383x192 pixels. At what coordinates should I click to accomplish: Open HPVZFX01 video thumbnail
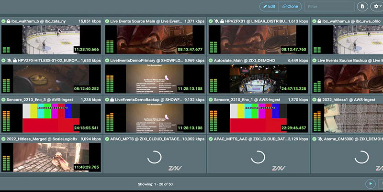click(258, 40)
